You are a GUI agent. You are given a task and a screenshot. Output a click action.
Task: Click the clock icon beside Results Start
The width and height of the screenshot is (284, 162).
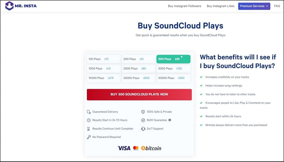(x=89, y=120)
